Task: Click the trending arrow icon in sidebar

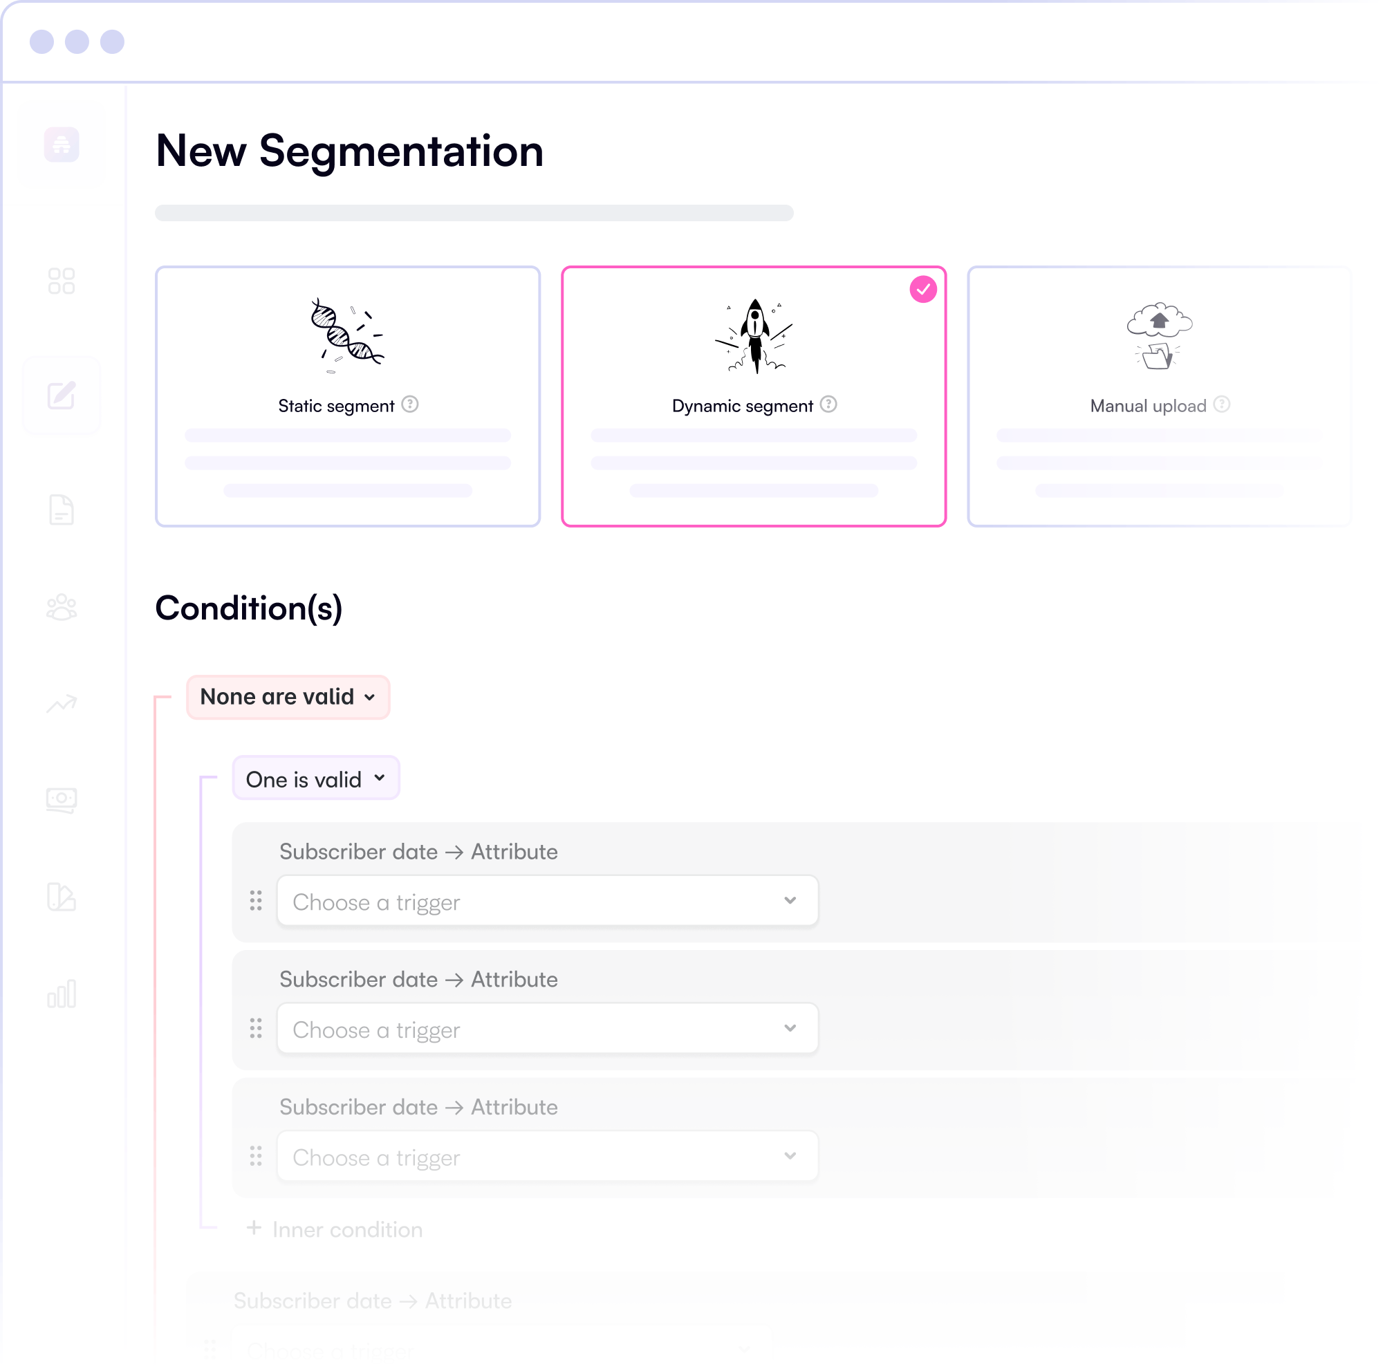Action: pyautogui.click(x=62, y=704)
